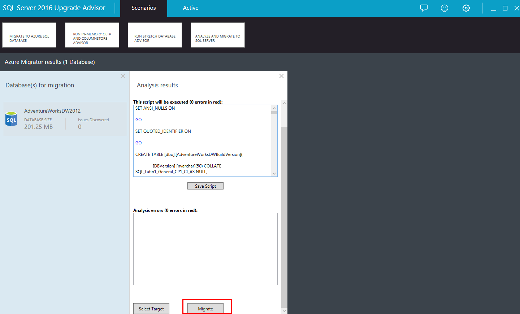Close the Analysis results panel
The image size is (520, 314).
pos(281,76)
